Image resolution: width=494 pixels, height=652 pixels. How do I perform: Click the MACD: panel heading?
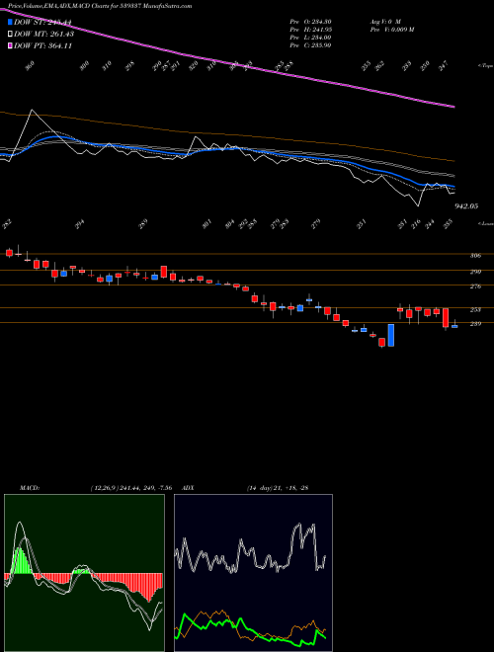[30, 488]
